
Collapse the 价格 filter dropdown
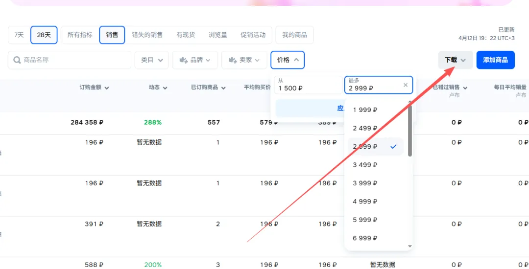coord(288,60)
